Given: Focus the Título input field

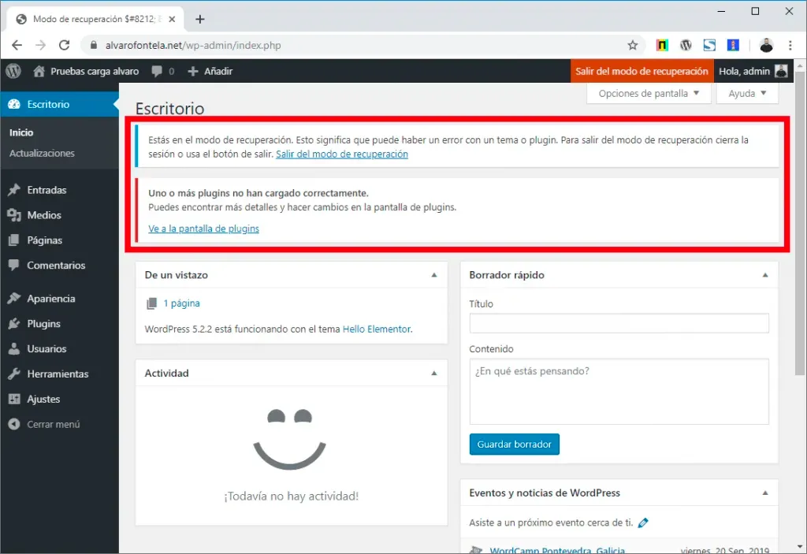Looking at the screenshot, I should pyautogui.click(x=619, y=323).
